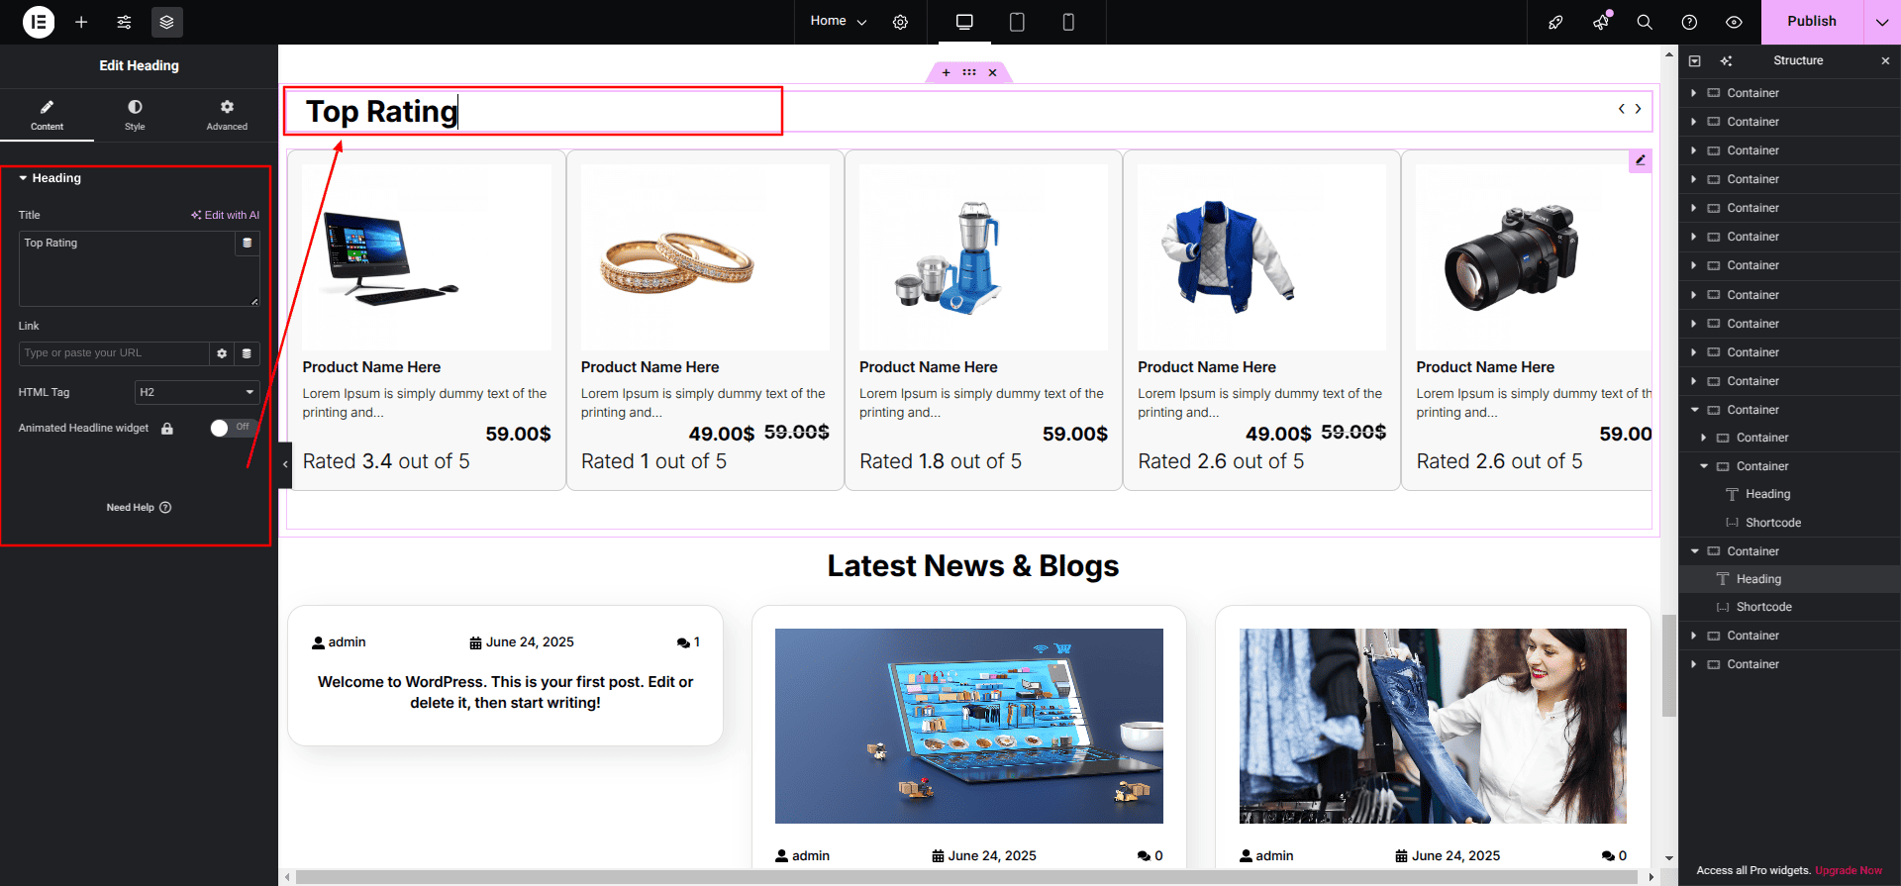Screen dimensions: 1901x886
Task: Collapse the Heading section
Action: point(50,178)
